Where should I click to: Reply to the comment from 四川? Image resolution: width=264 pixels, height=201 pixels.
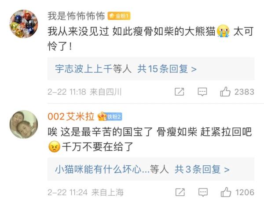(202, 92)
